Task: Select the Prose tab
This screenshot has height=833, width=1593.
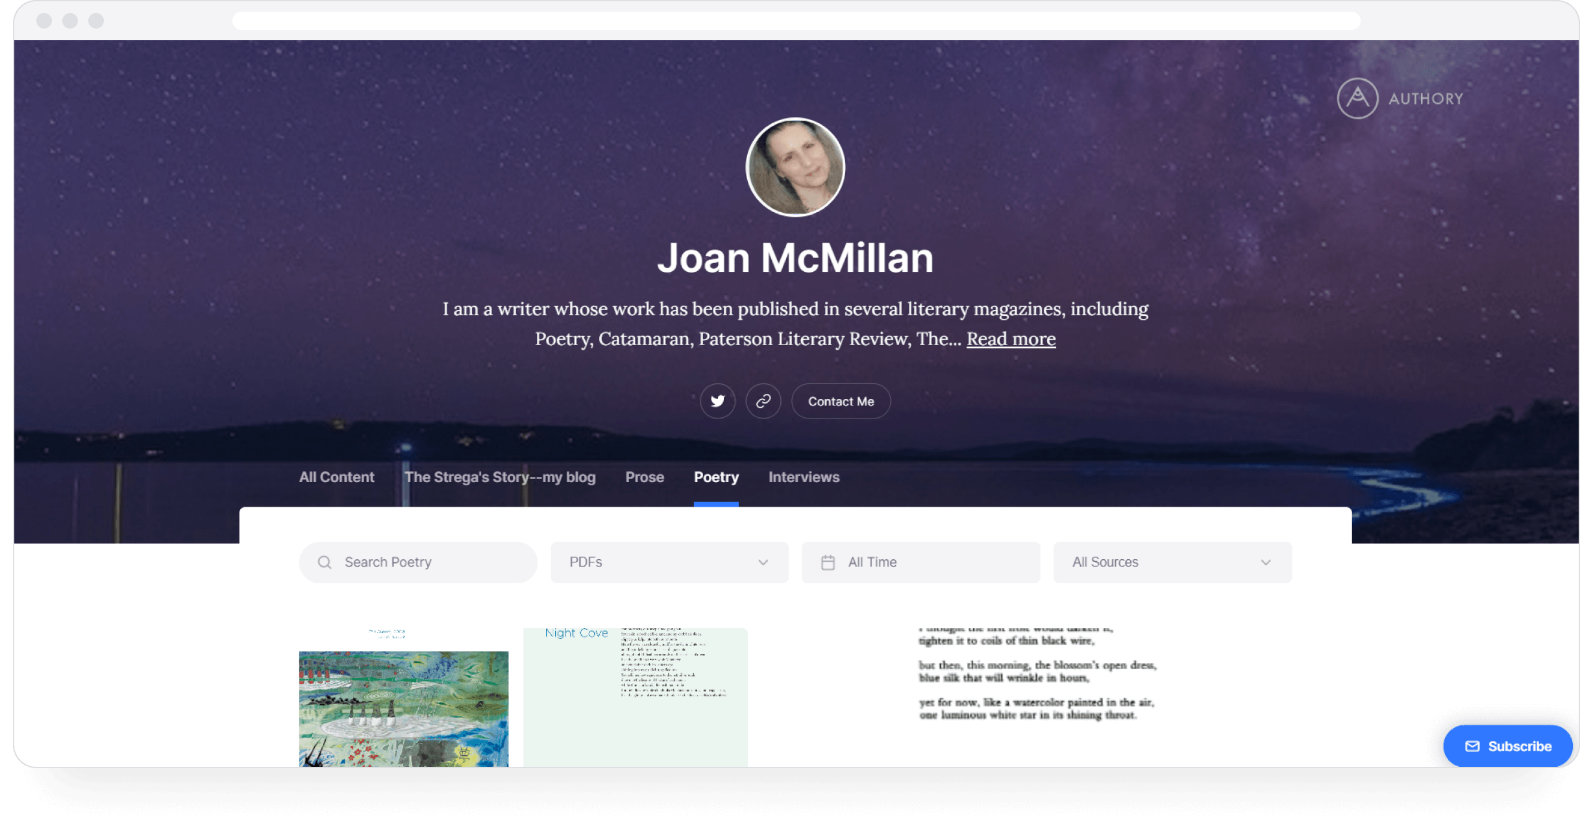Action: (x=644, y=477)
